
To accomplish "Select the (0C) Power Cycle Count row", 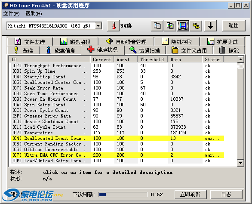I will [117, 110].
